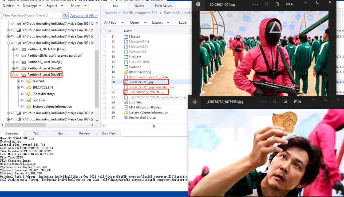344x197 pixels.
Task: Click the Lost Files folder icon in tree
Action: coord(29,100)
